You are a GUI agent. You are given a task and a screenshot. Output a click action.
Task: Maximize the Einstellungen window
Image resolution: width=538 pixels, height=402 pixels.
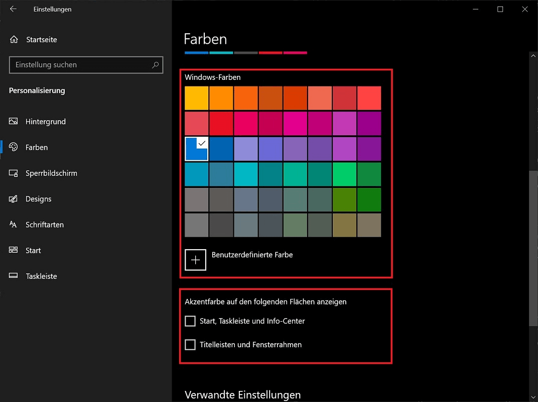coord(500,9)
